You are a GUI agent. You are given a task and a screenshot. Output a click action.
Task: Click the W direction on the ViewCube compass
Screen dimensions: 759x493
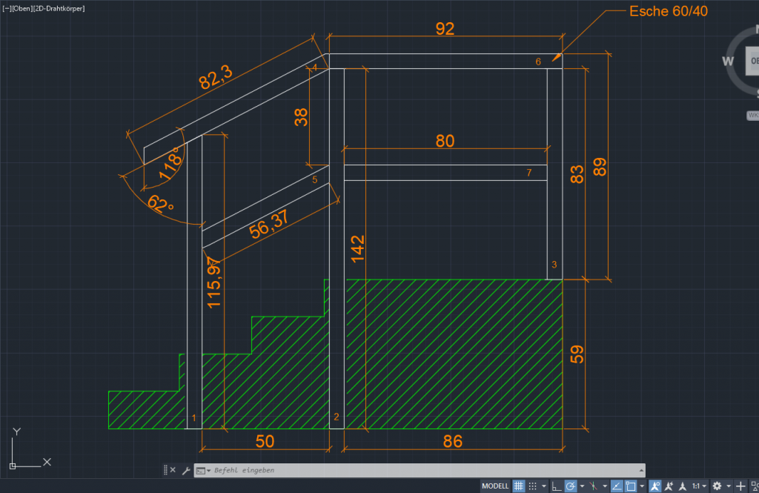tap(729, 61)
